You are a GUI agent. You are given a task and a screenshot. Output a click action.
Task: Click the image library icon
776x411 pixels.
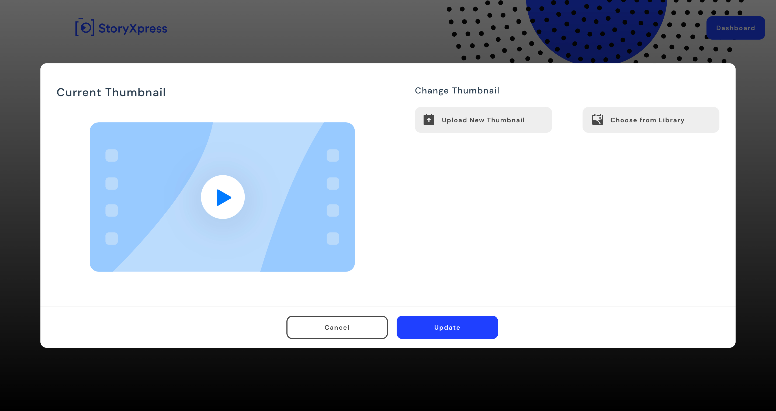click(597, 120)
